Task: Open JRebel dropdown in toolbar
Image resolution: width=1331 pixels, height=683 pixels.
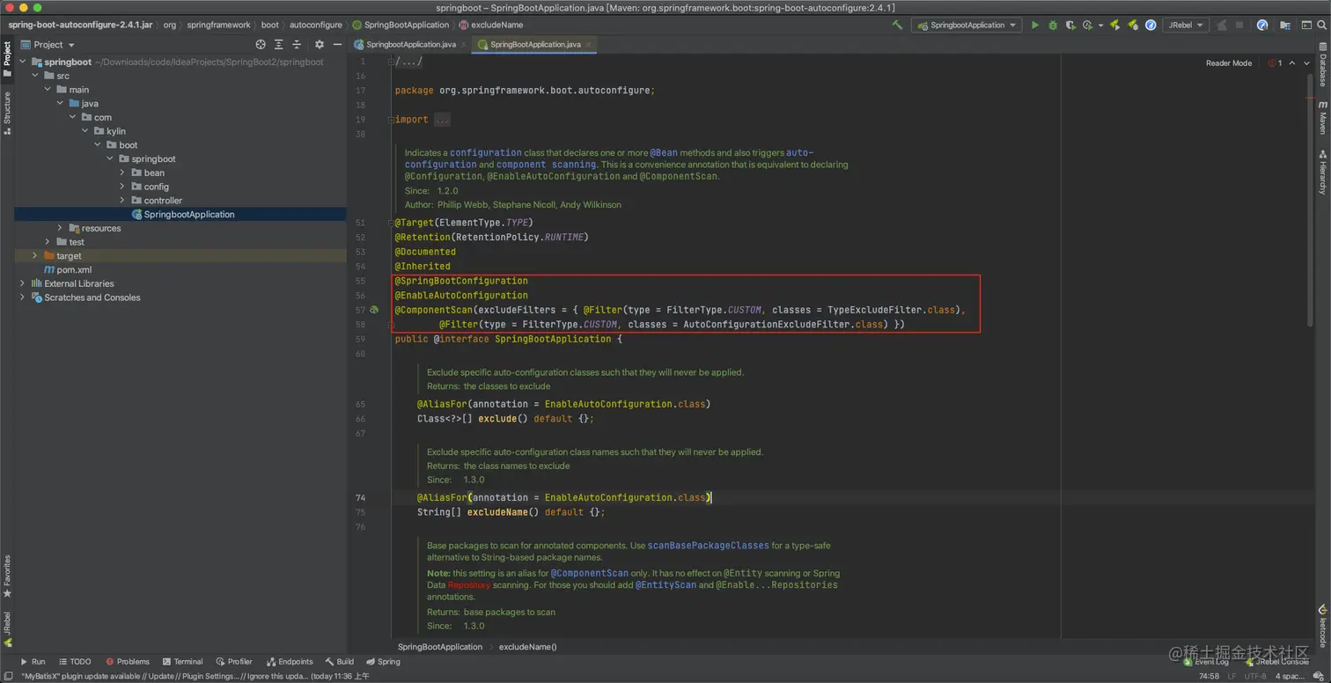Action: (x=1186, y=26)
